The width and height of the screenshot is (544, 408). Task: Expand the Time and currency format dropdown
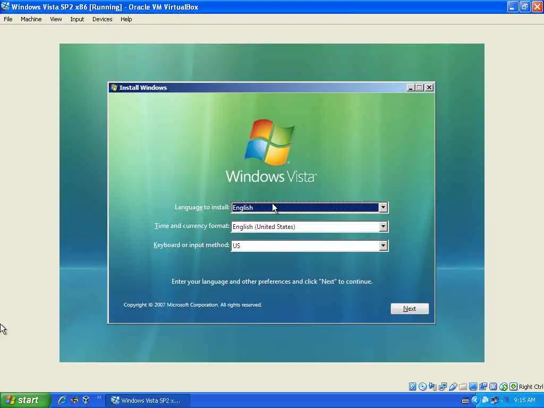pos(383,226)
